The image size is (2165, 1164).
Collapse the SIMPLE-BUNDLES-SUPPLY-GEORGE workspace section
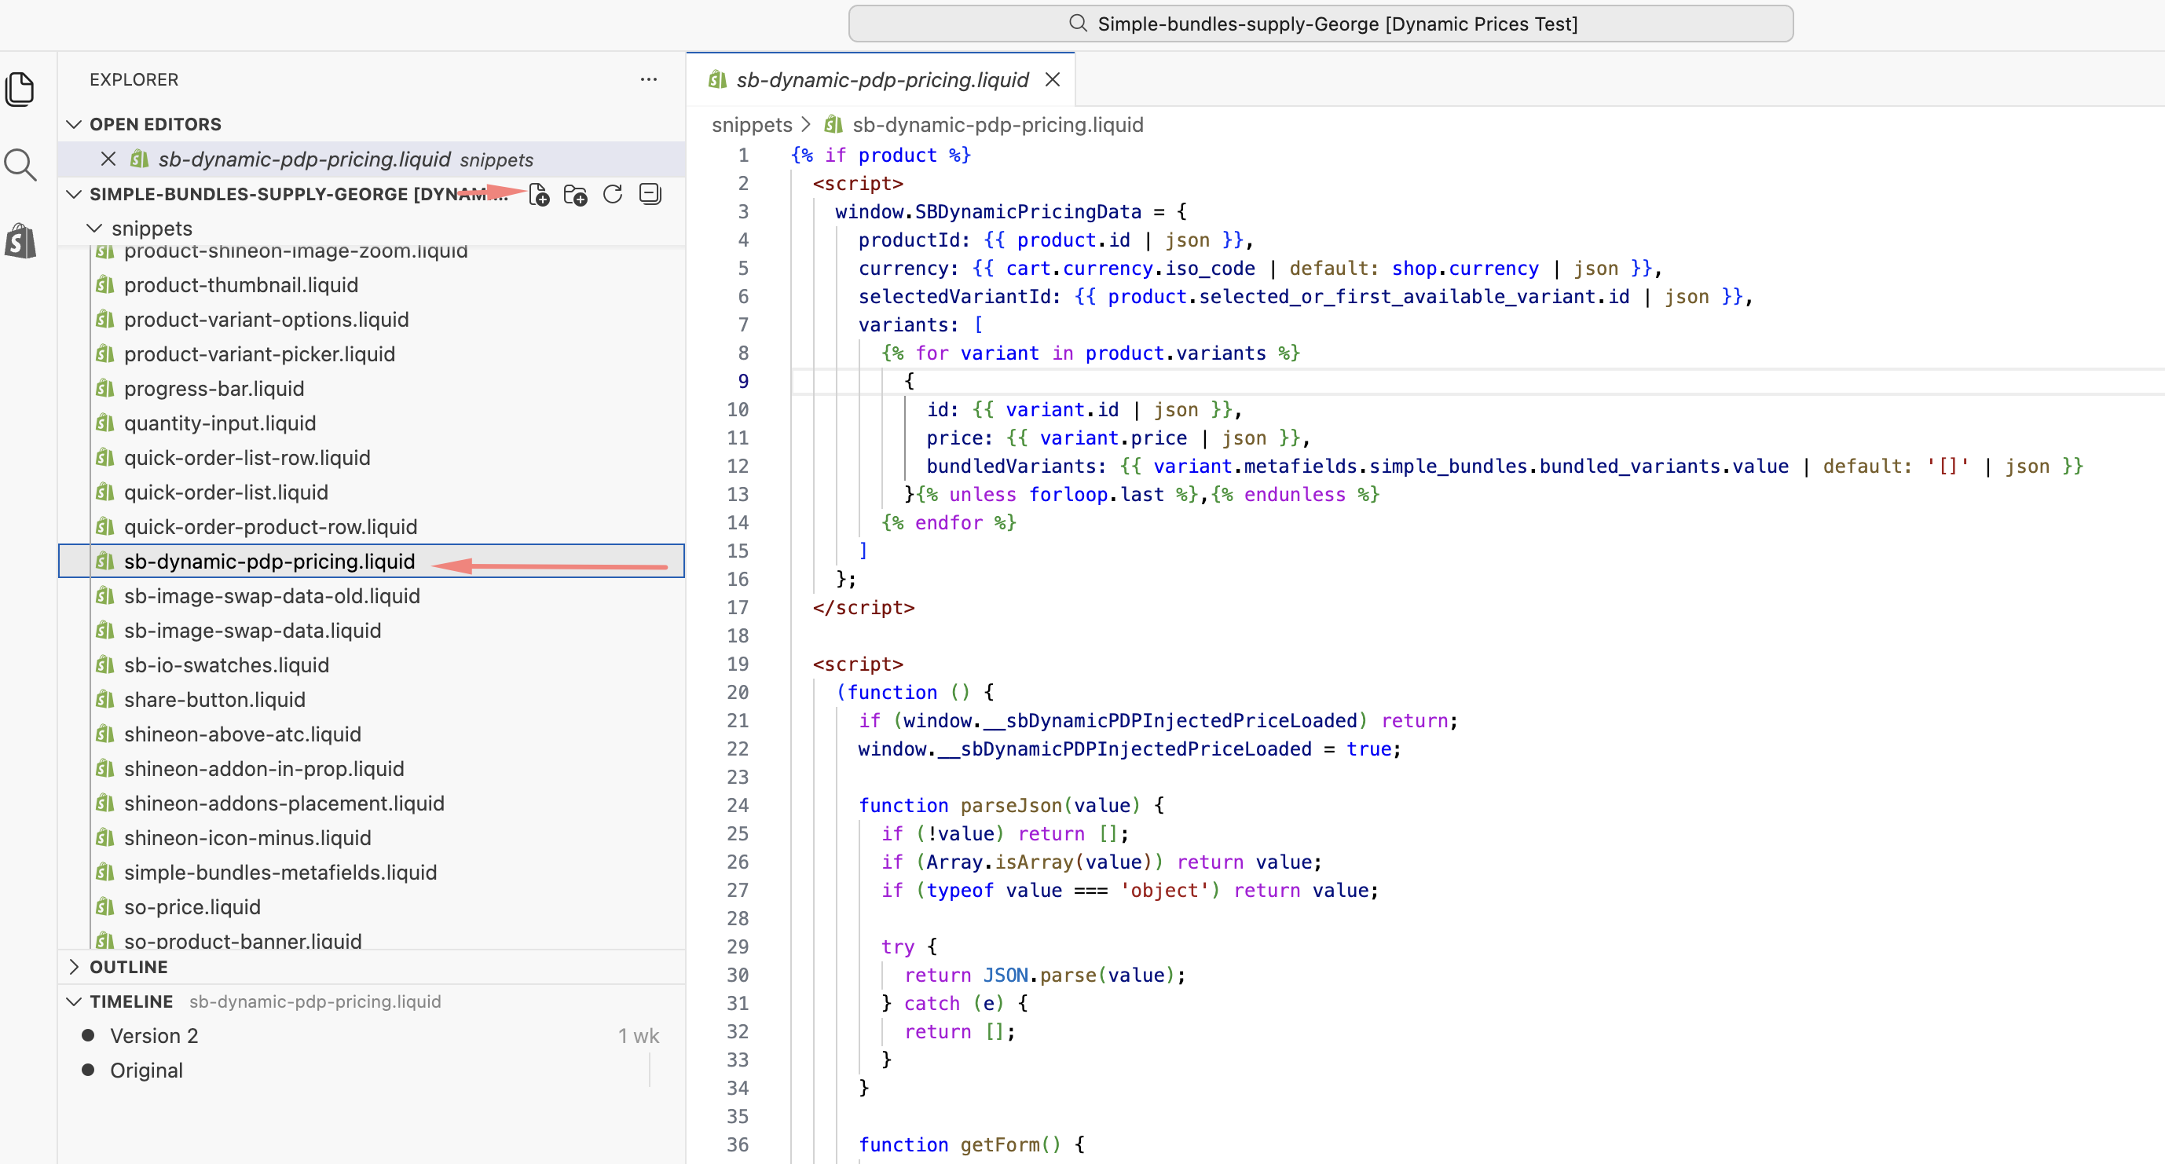pos(74,194)
